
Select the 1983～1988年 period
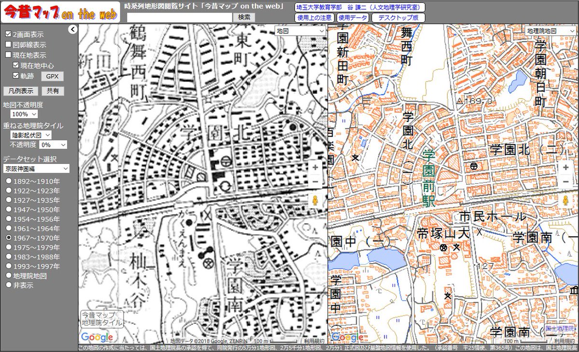pyautogui.click(x=9, y=257)
